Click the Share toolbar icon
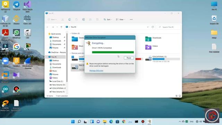Viewport: 222px width, 125px height. click(x=90, y=19)
